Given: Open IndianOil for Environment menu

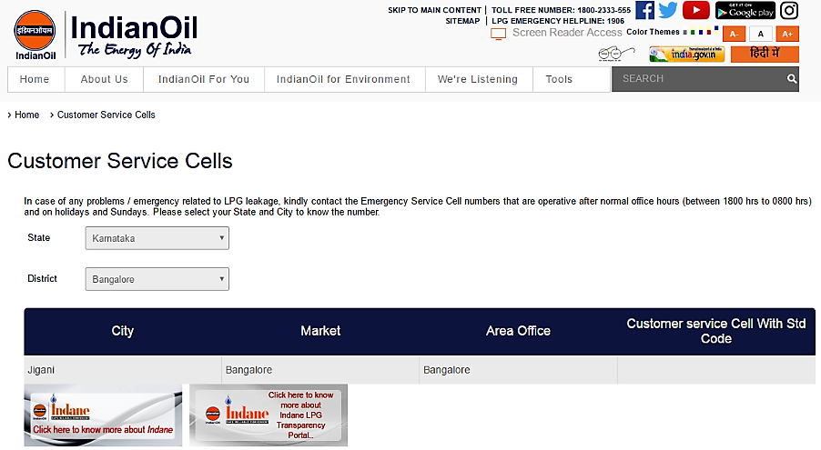Looking at the screenshot, I should coord(343,79).
